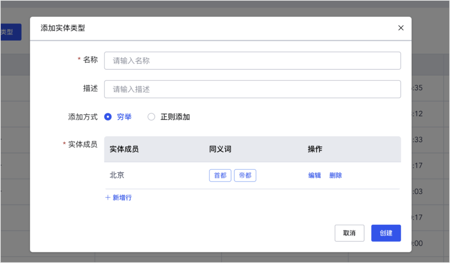Viewport: 450px width, 263px height.
Task: Click the 操作 column header
Action: click(x=315, y=149)
